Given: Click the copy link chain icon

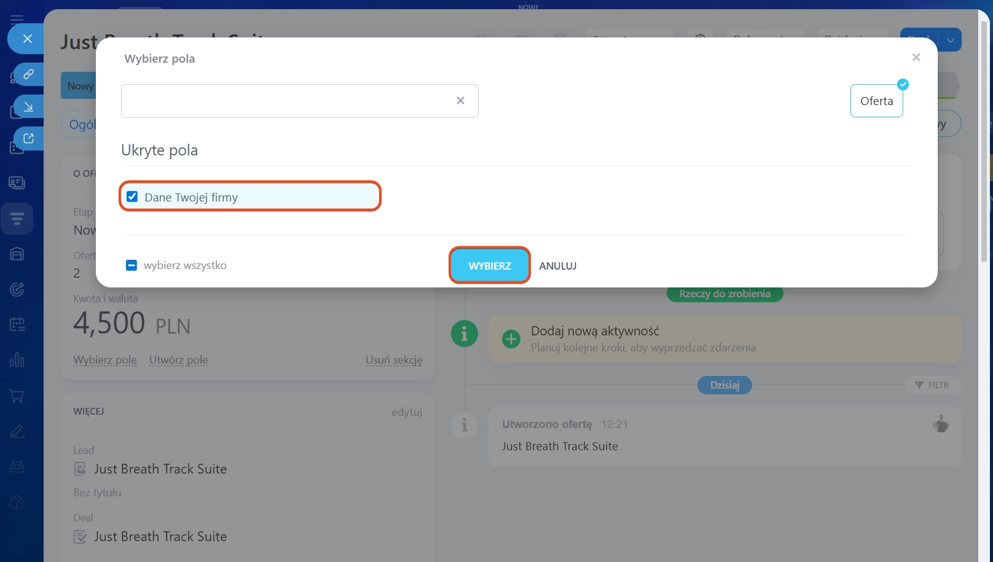Looking at the screenshot, I should coord(28,74).
